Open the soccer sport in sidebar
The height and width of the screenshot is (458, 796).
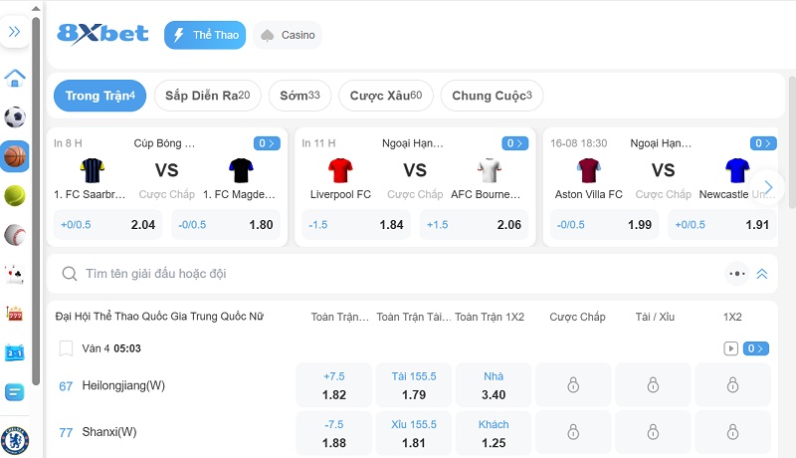15,117
